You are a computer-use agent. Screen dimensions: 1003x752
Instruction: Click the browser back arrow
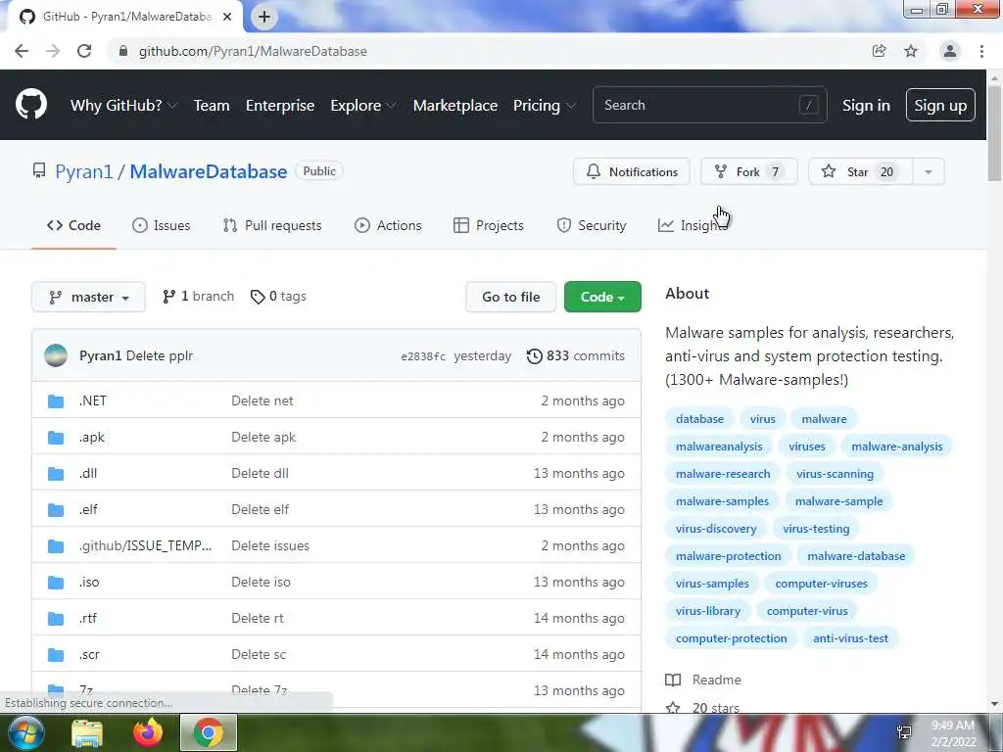pos(22,51)
